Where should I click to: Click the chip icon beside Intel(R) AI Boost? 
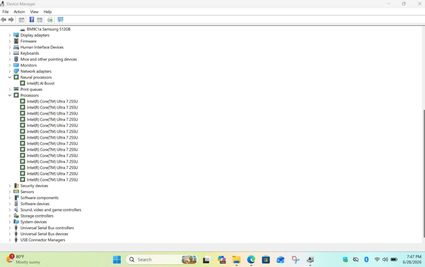pos(23,83)
